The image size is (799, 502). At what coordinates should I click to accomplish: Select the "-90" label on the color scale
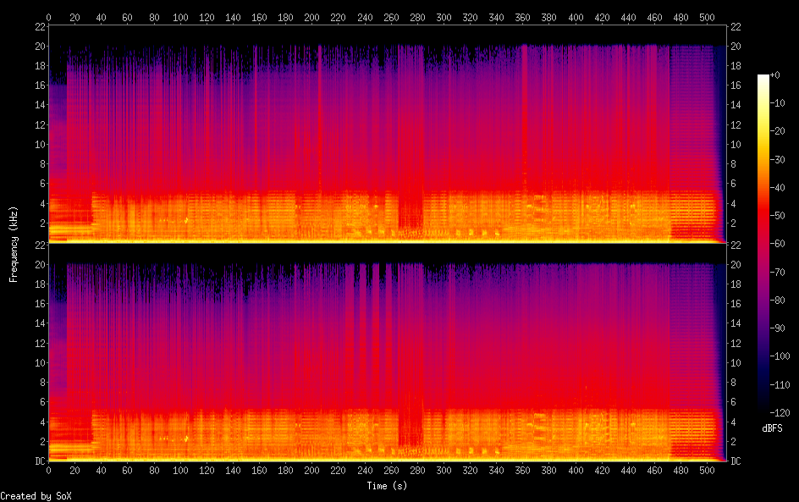click(x=778, y=328)
